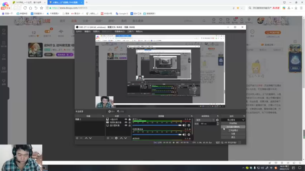Toggle the lock on 显示器采集 source
The height and width of the screenshot is (171, 305).
coord(130,125)
